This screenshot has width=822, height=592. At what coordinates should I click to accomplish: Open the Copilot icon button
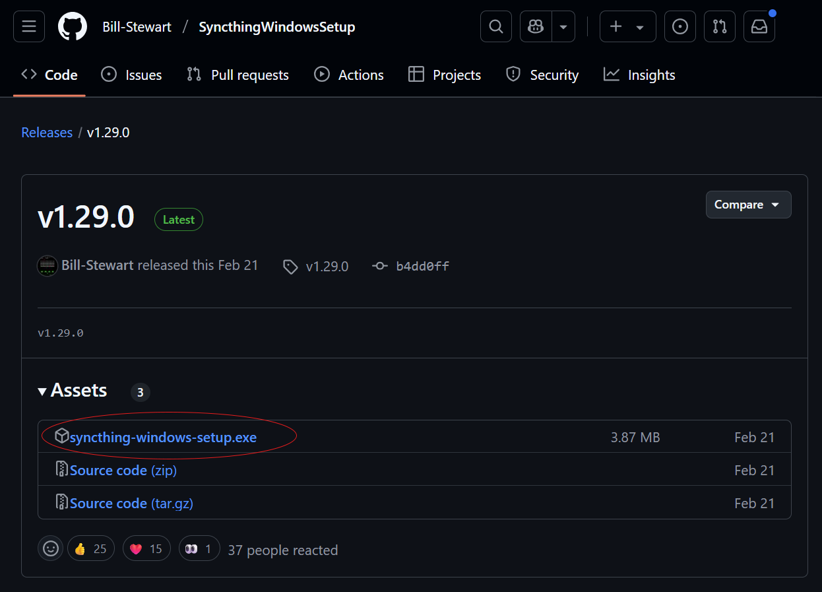point(536,26)
